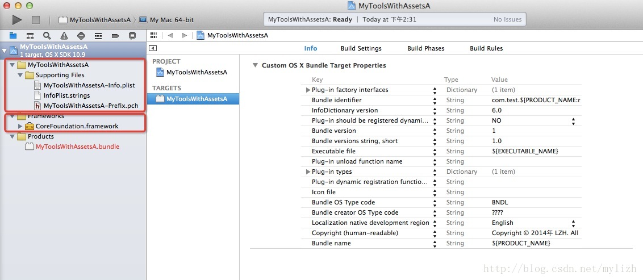
Task: Click the Bundle version key stepper
Action: coord(435,131)
